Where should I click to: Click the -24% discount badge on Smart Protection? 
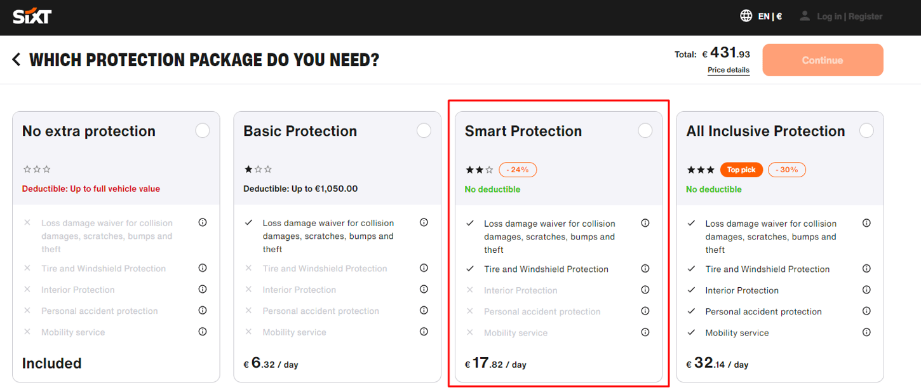518,170
